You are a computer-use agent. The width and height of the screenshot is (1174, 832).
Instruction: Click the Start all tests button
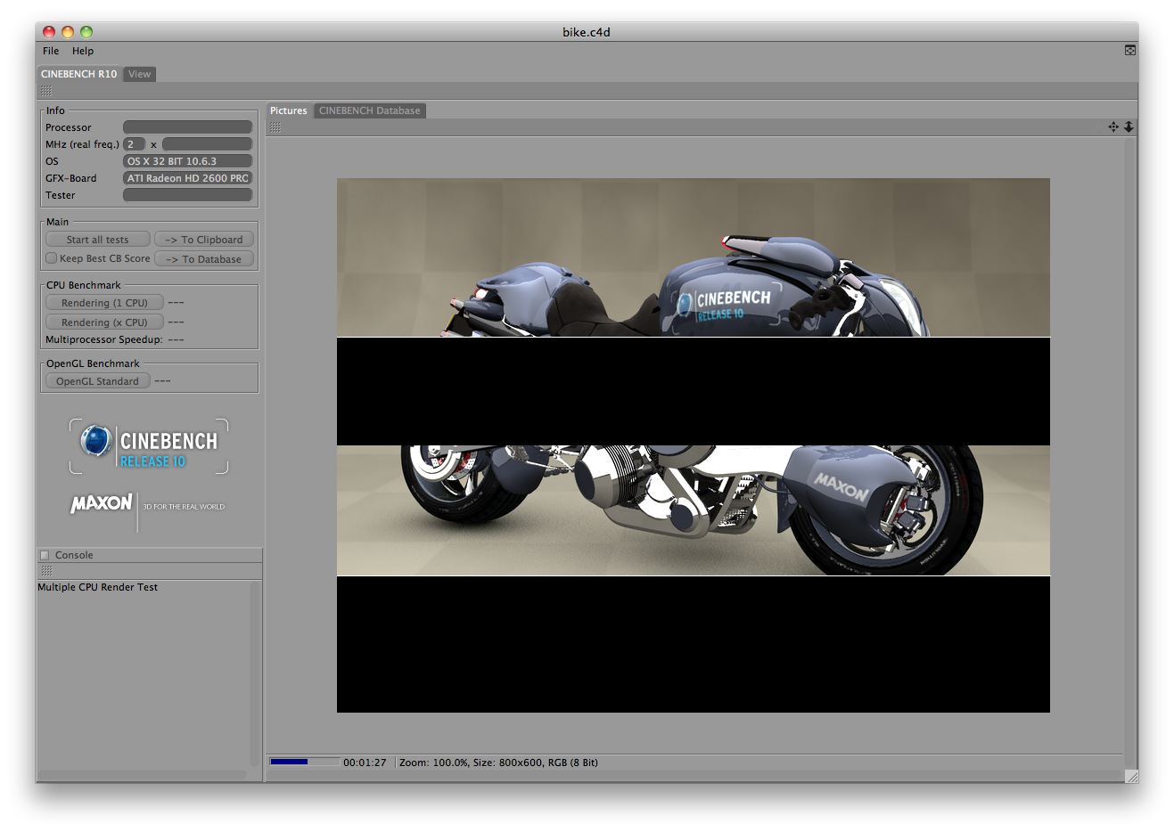(98, 240)
